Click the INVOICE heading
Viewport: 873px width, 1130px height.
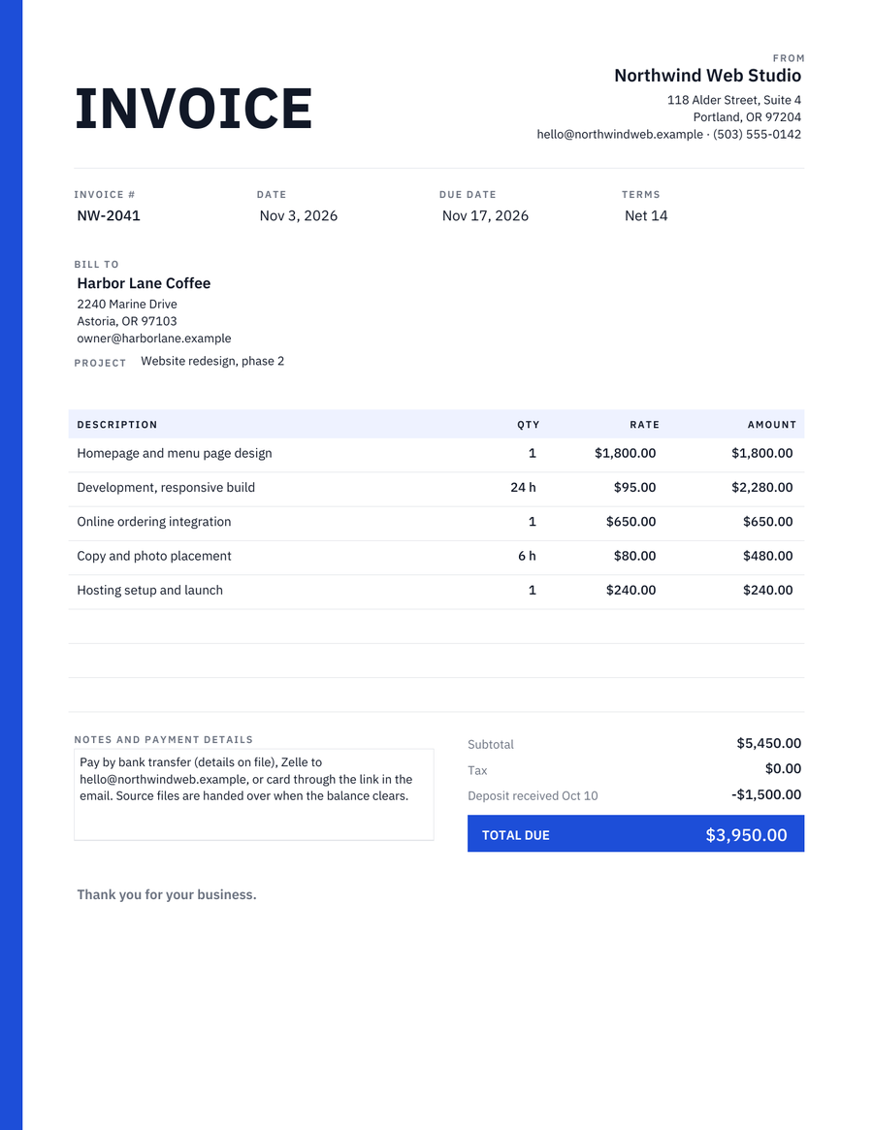point(193,109)
